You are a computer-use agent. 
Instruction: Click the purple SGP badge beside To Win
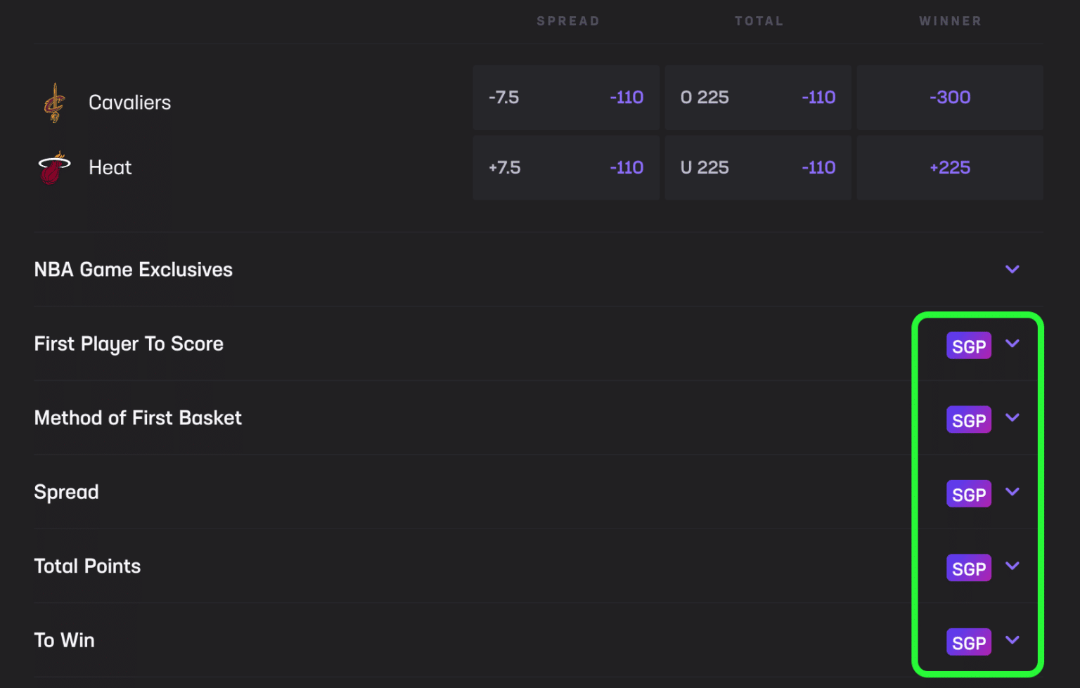pyautogui.click(x=969, y=642)
